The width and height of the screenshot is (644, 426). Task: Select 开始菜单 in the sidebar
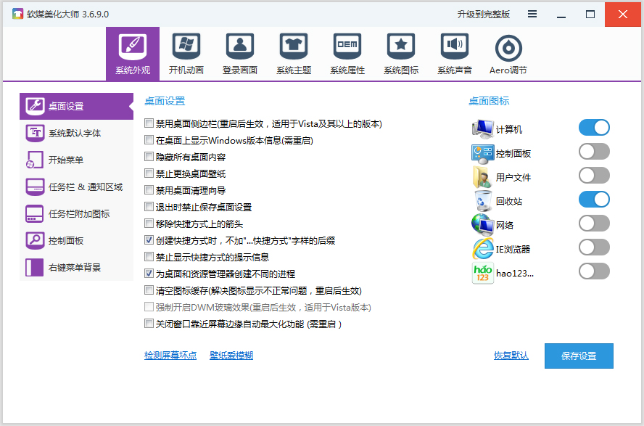point(76,160)
